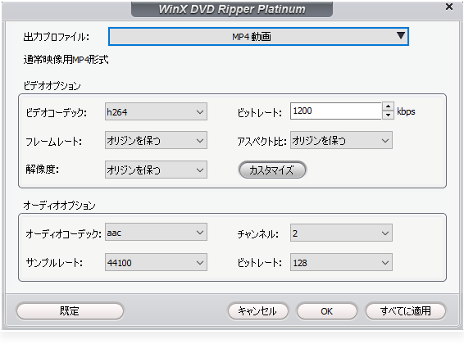Expand the audio ビットレート 128 dropdown
The width and height of the screenshot is (464, 344).
(x=341, y=262)
